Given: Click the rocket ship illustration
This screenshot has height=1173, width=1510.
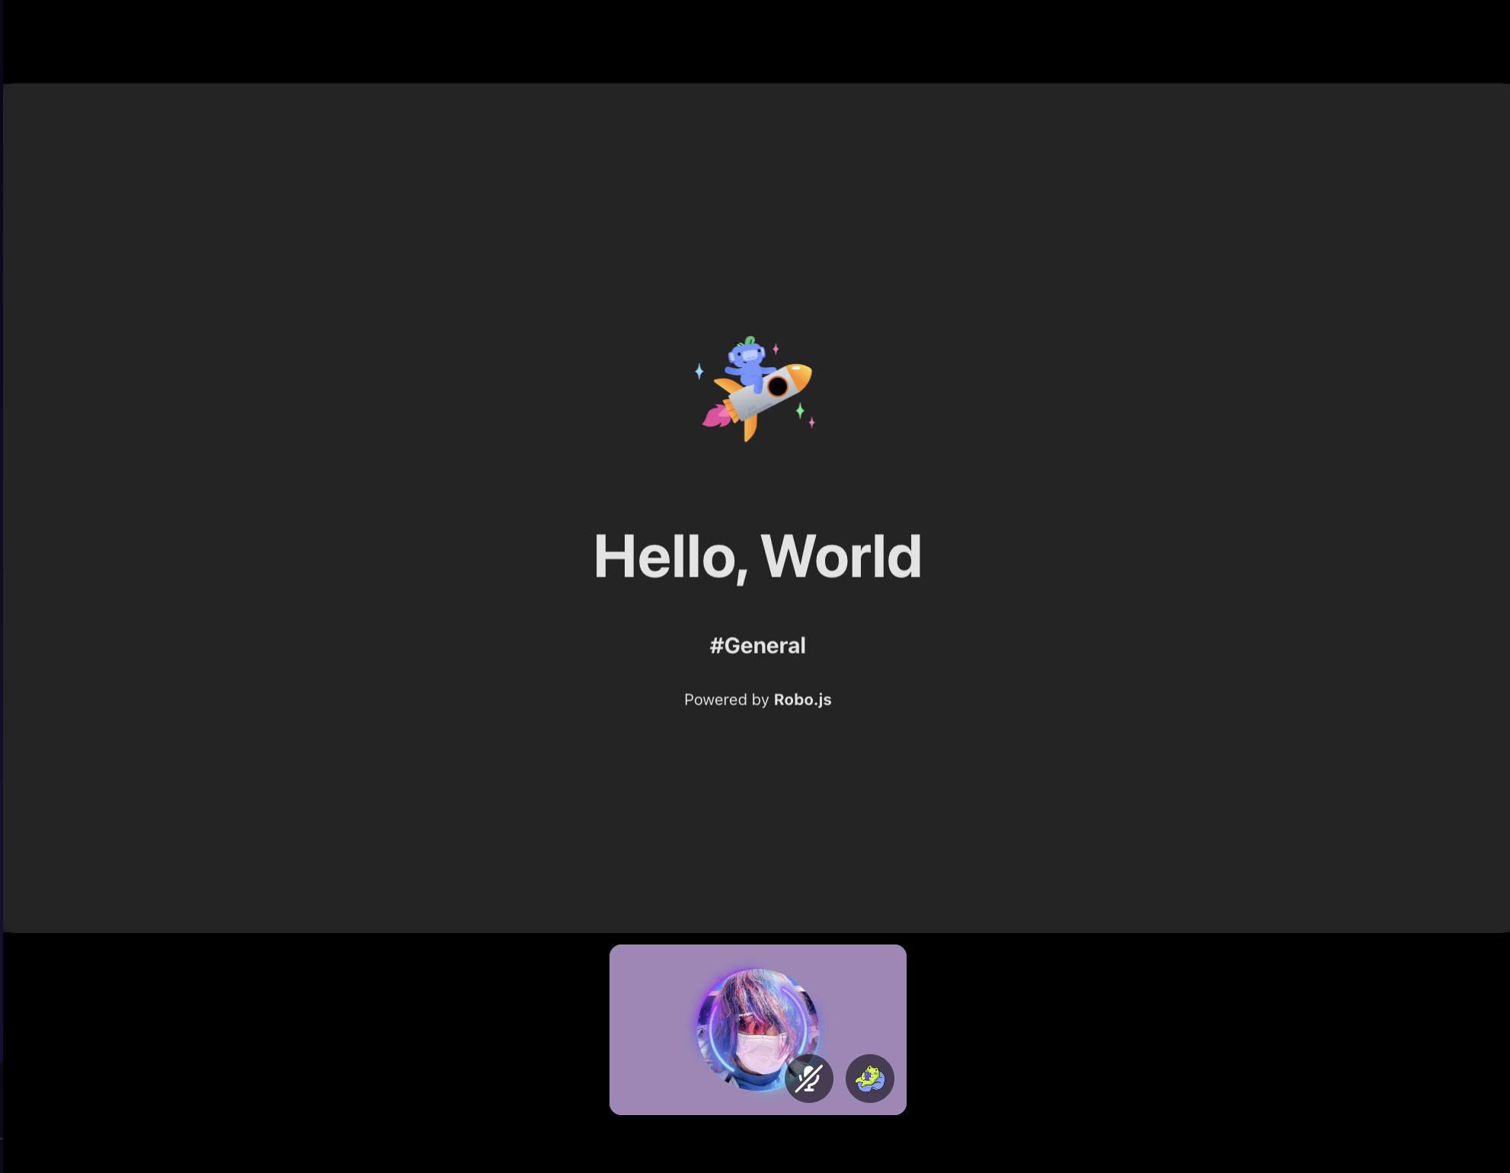Looking at the screenshot, I should (x=755, y=403).
